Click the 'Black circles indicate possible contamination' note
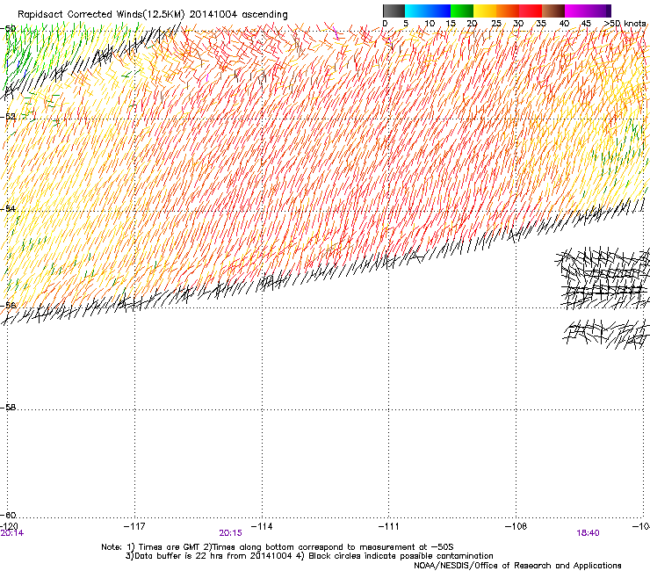650x571 pixels. point(401,556)
